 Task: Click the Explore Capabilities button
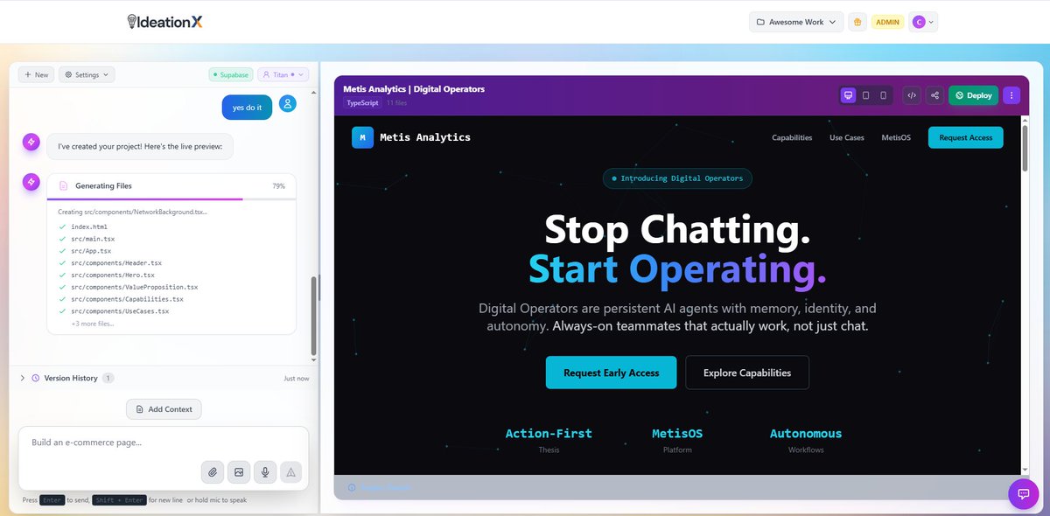click(x=746, y=372)
